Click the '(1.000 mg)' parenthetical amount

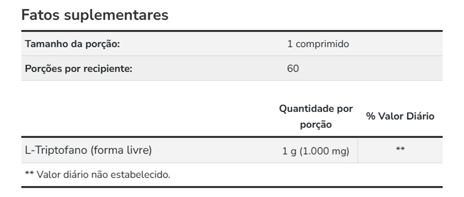[x=324, y=151]
